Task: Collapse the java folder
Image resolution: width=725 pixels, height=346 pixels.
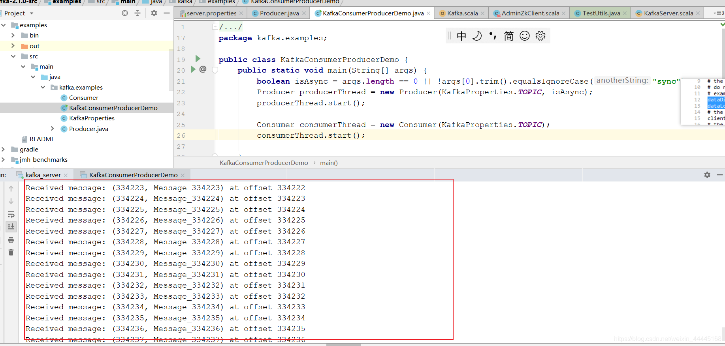Action: (x=33, y=77)
